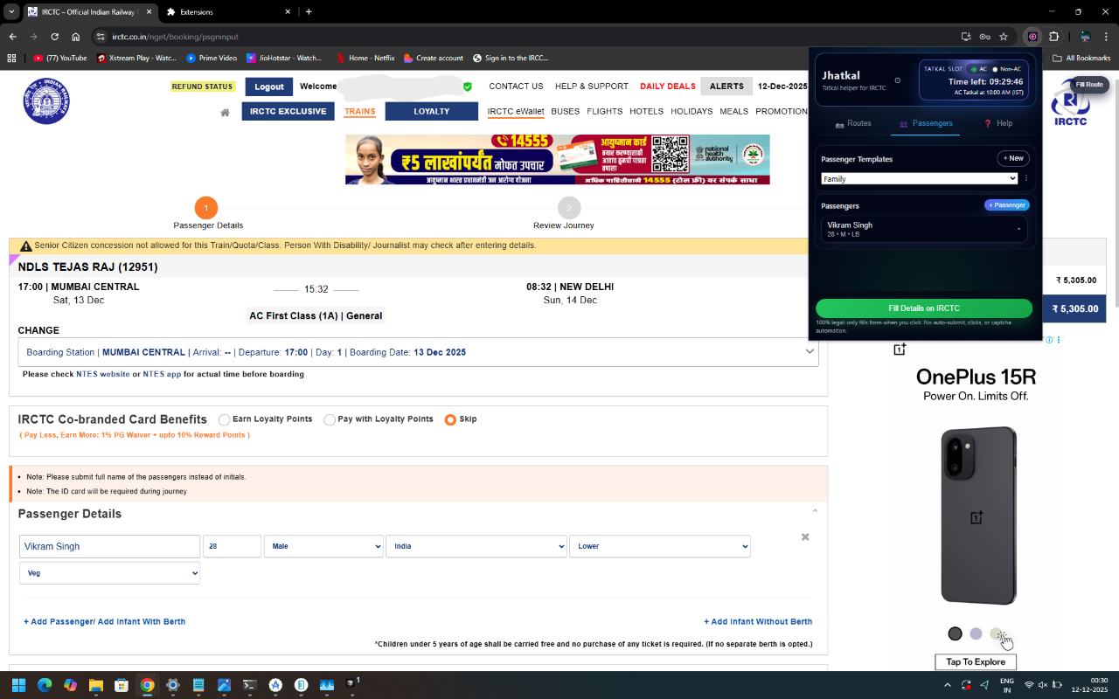Screen dimensions: 1119x699
Task: Click the Indian Railways logo
Action: pos(45,101)
